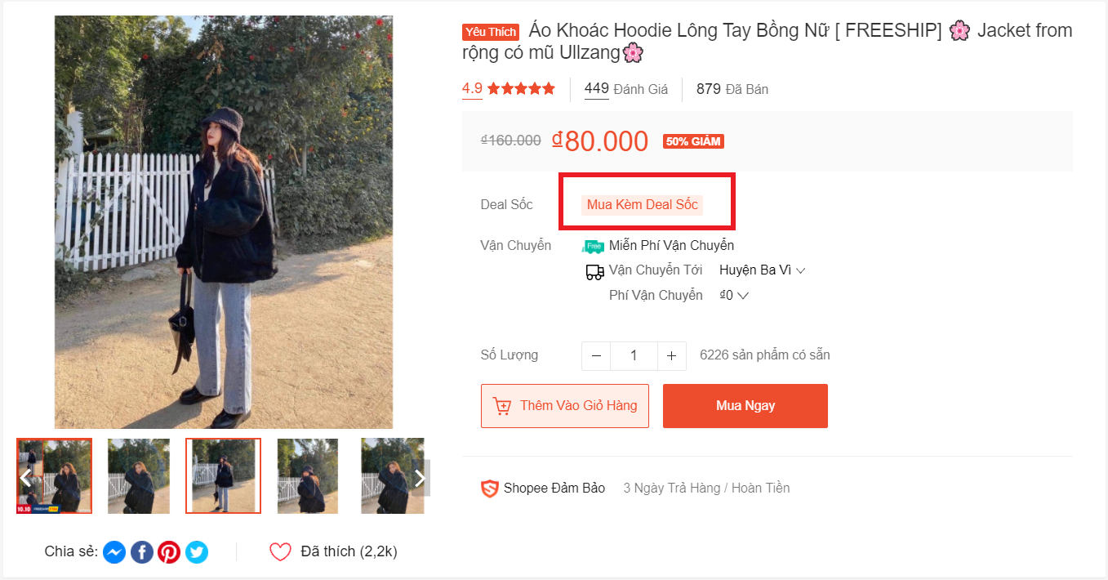Viewport: 1108px width, 580px height.
Task: Share product on Twitter
Action: (x=197, y=552)
